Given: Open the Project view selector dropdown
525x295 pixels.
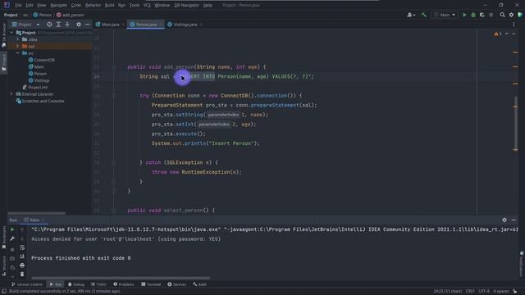Looking at the screenshot, I should coord(25,25).
